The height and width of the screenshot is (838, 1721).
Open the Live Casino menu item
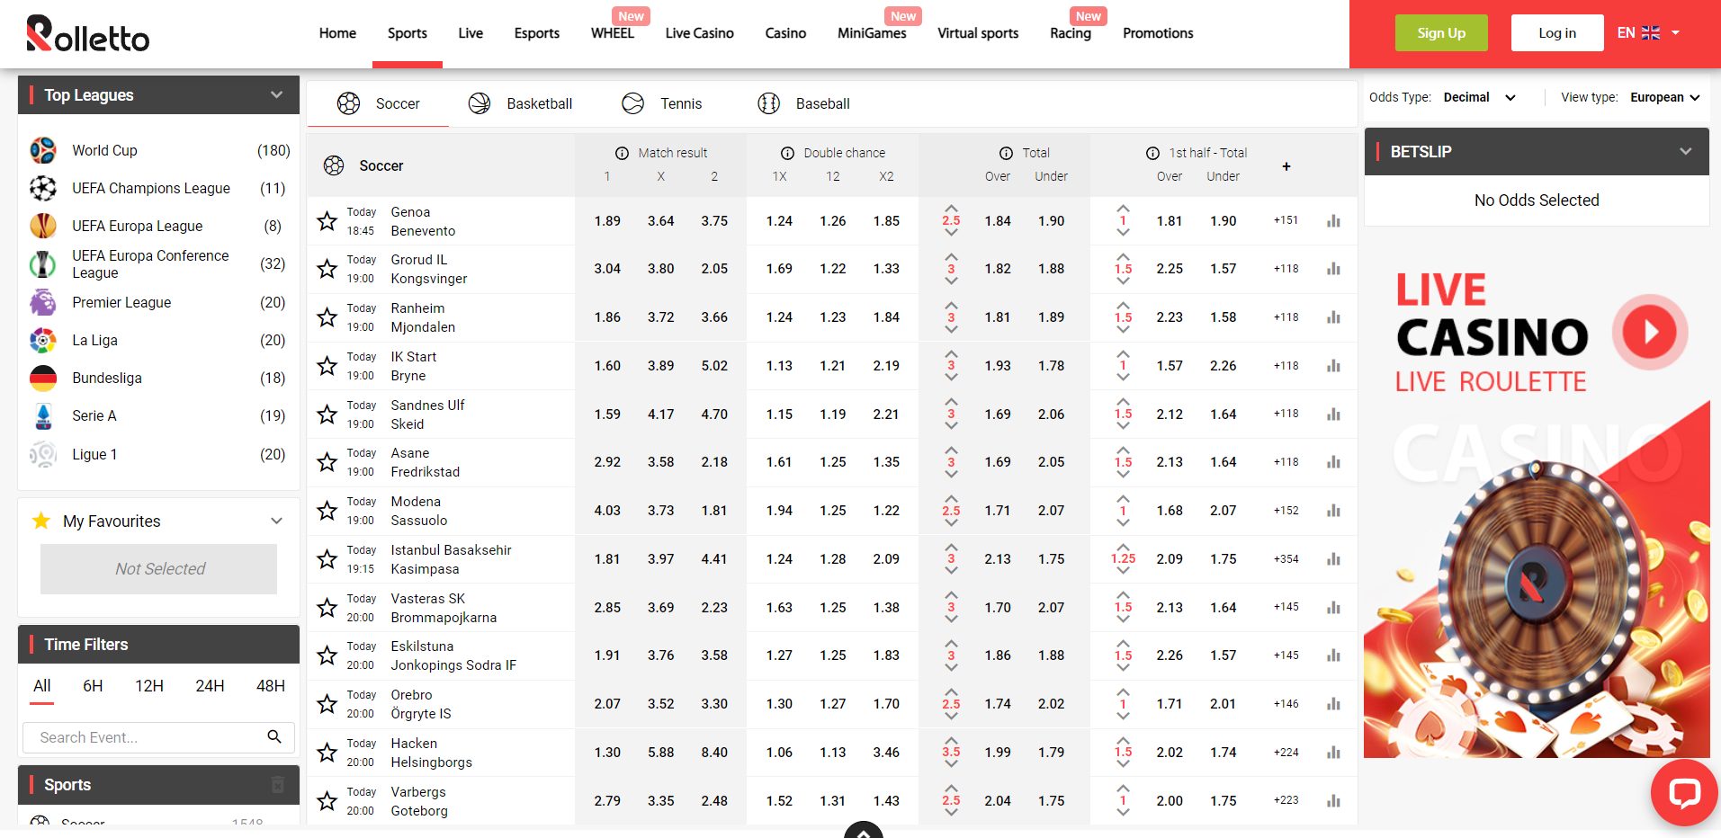pos(699,33)
